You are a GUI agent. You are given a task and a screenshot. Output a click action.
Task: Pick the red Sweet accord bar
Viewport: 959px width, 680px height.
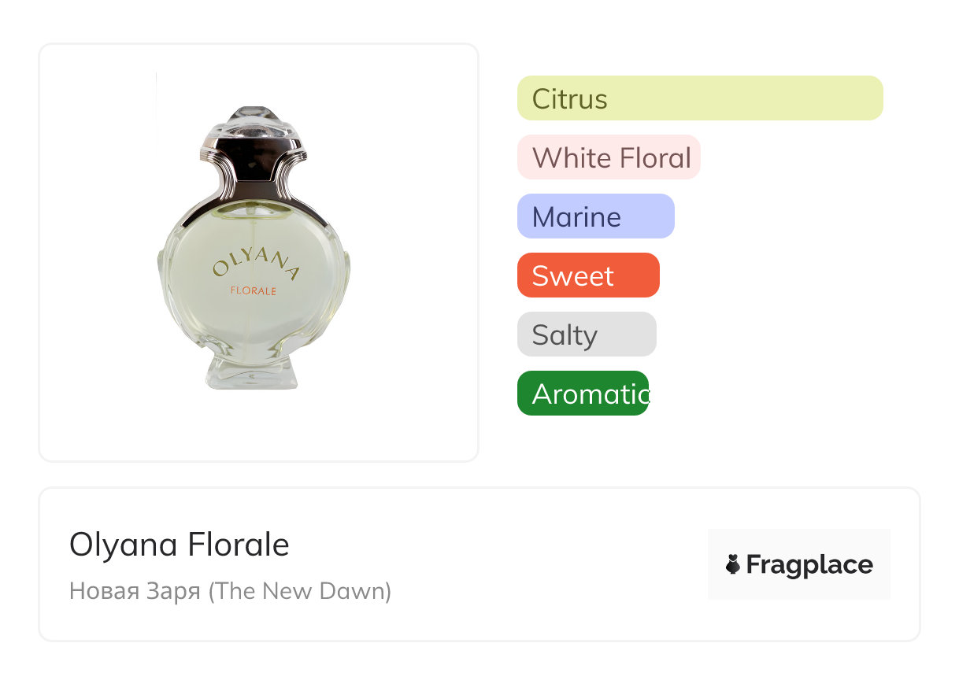tap(587, 275)
